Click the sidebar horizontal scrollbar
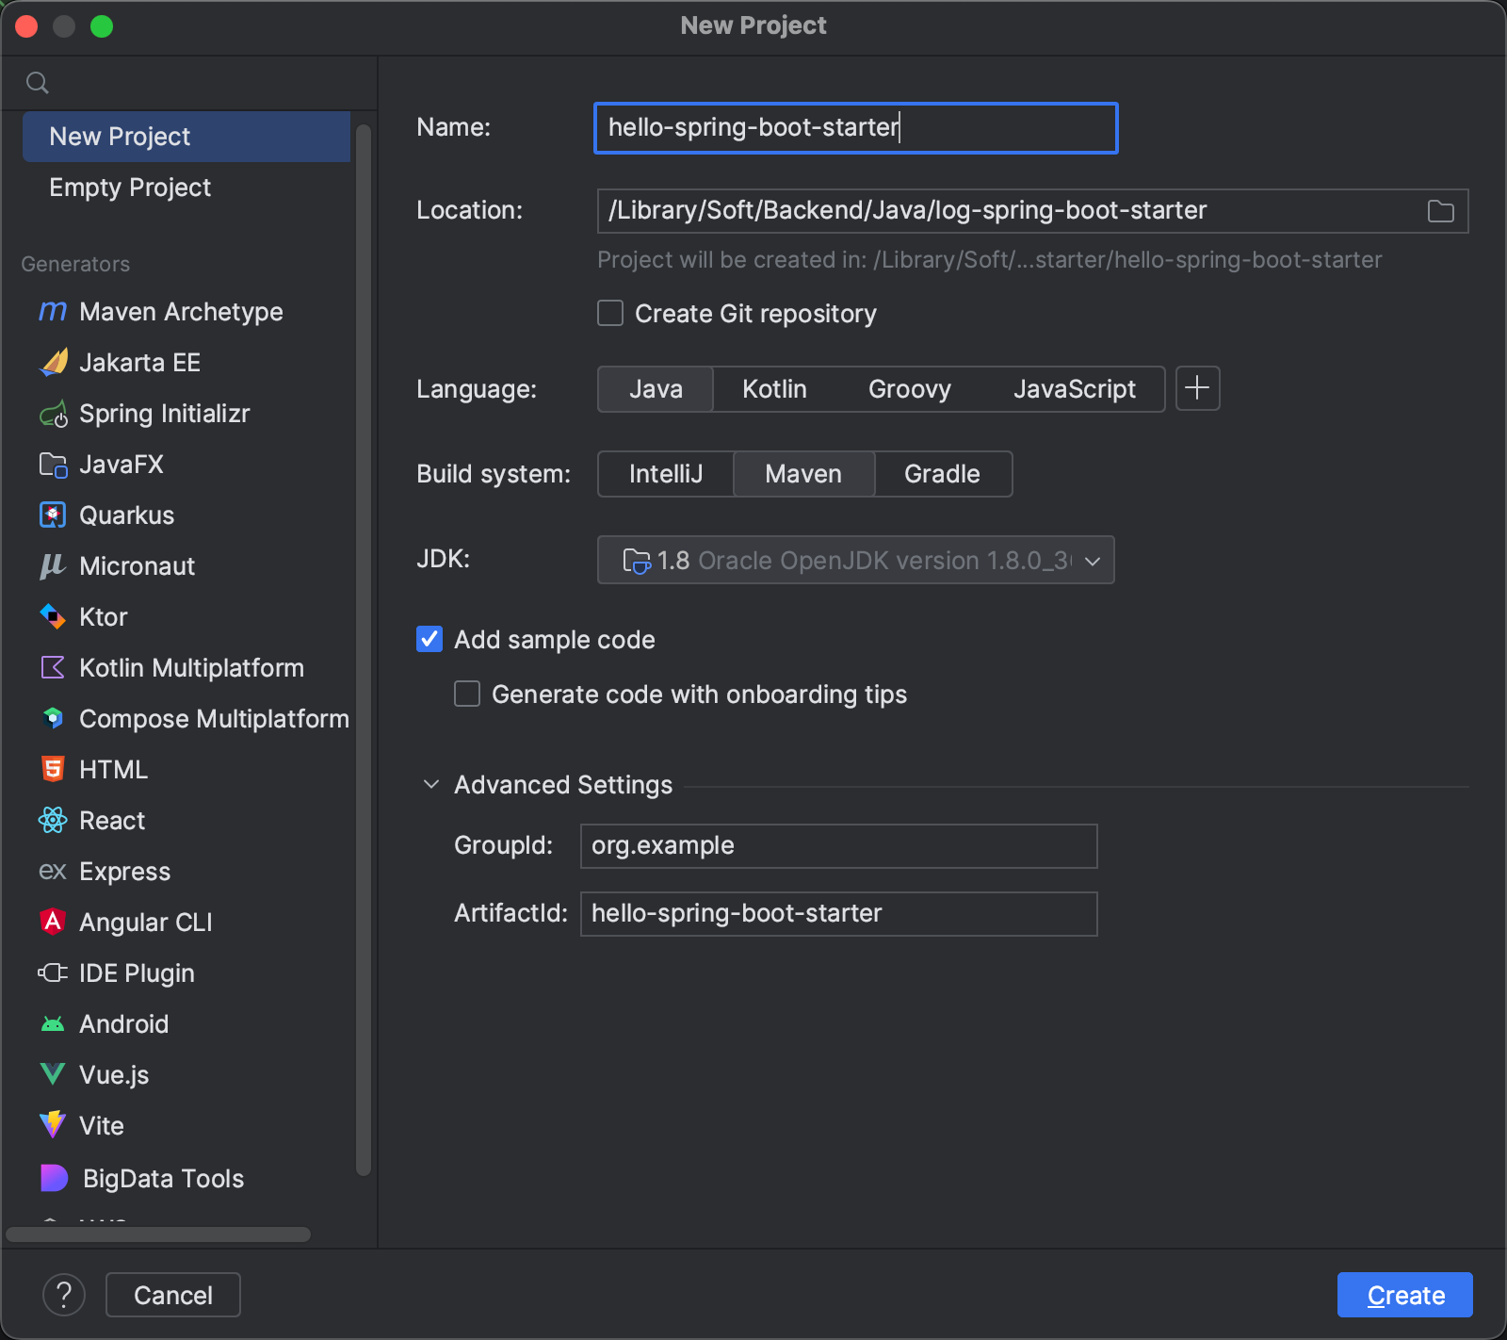 click(x=158, y=1234)
